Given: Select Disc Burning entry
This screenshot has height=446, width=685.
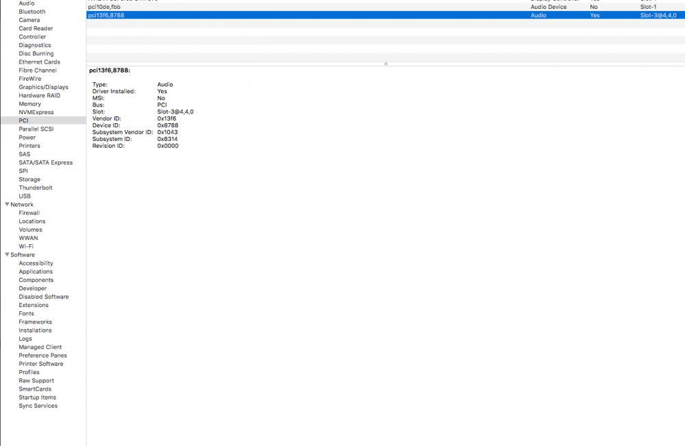Looking at the screenshot, I should tap(36, 53).
